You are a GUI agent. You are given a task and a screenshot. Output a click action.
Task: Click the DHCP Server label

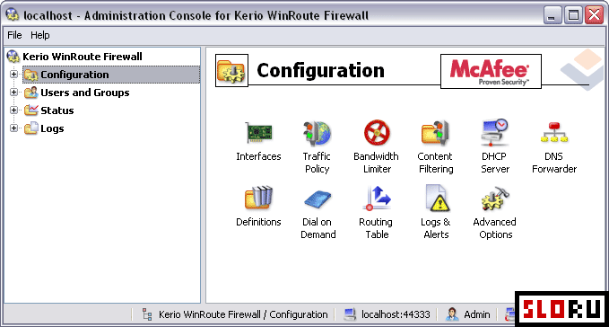coord(495,163)
